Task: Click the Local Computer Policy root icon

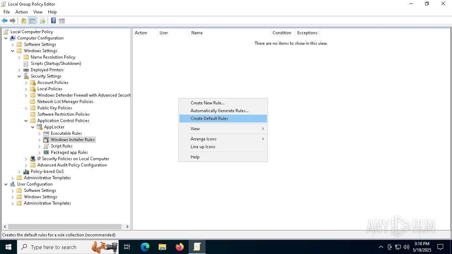Action: coord(6,32)
